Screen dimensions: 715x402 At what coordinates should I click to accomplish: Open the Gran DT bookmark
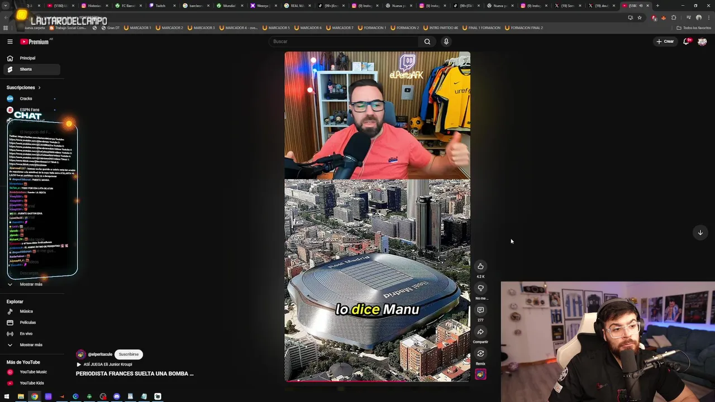point(111,27)
